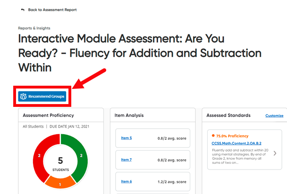Screen dimensions: 287x194
Task: Expand the standard card chevron arrow
Action: pos(275,154)
